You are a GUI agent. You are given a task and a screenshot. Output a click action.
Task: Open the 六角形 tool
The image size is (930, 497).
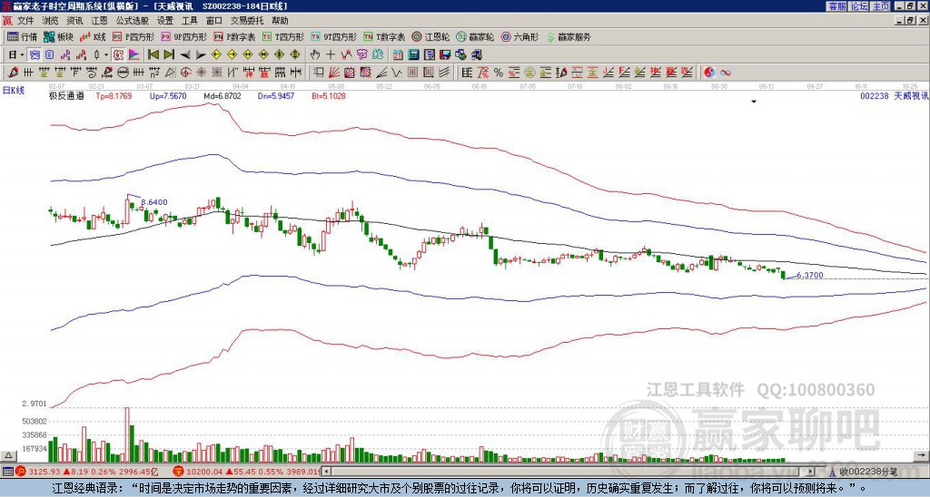click(519, 36)
